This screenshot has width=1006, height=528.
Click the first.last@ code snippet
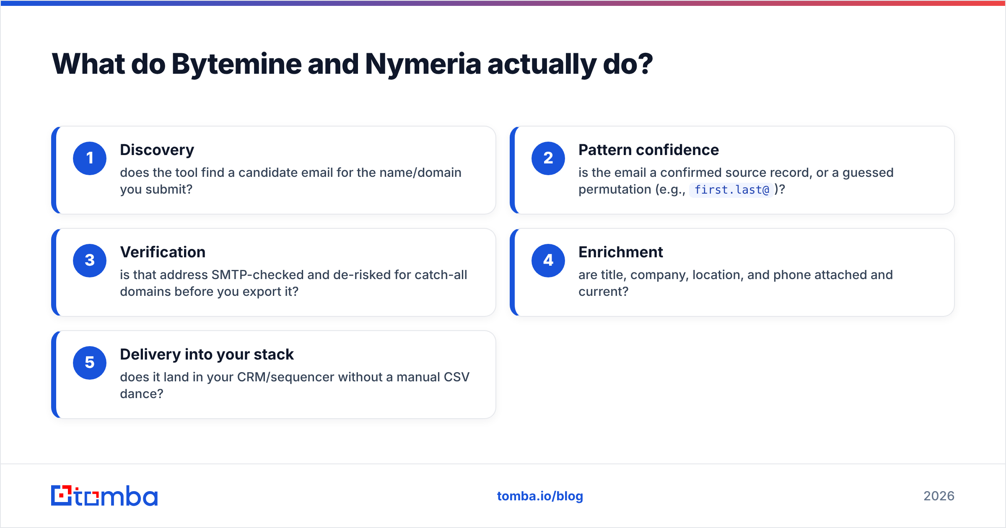point(731,190)
